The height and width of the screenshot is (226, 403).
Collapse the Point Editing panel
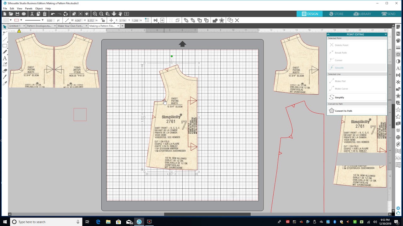click(328, 35)
